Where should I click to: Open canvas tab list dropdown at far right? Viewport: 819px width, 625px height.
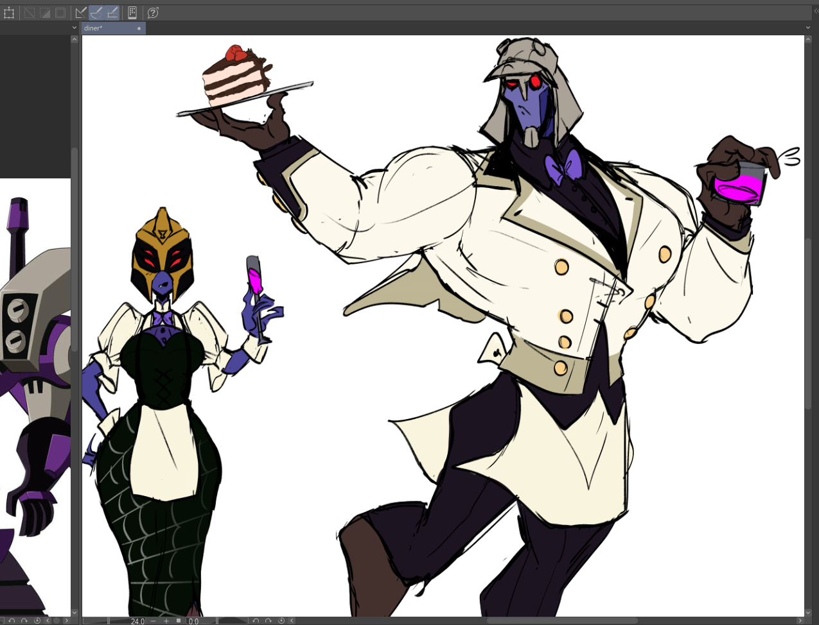pyautogui.click(x=808, y=28)
